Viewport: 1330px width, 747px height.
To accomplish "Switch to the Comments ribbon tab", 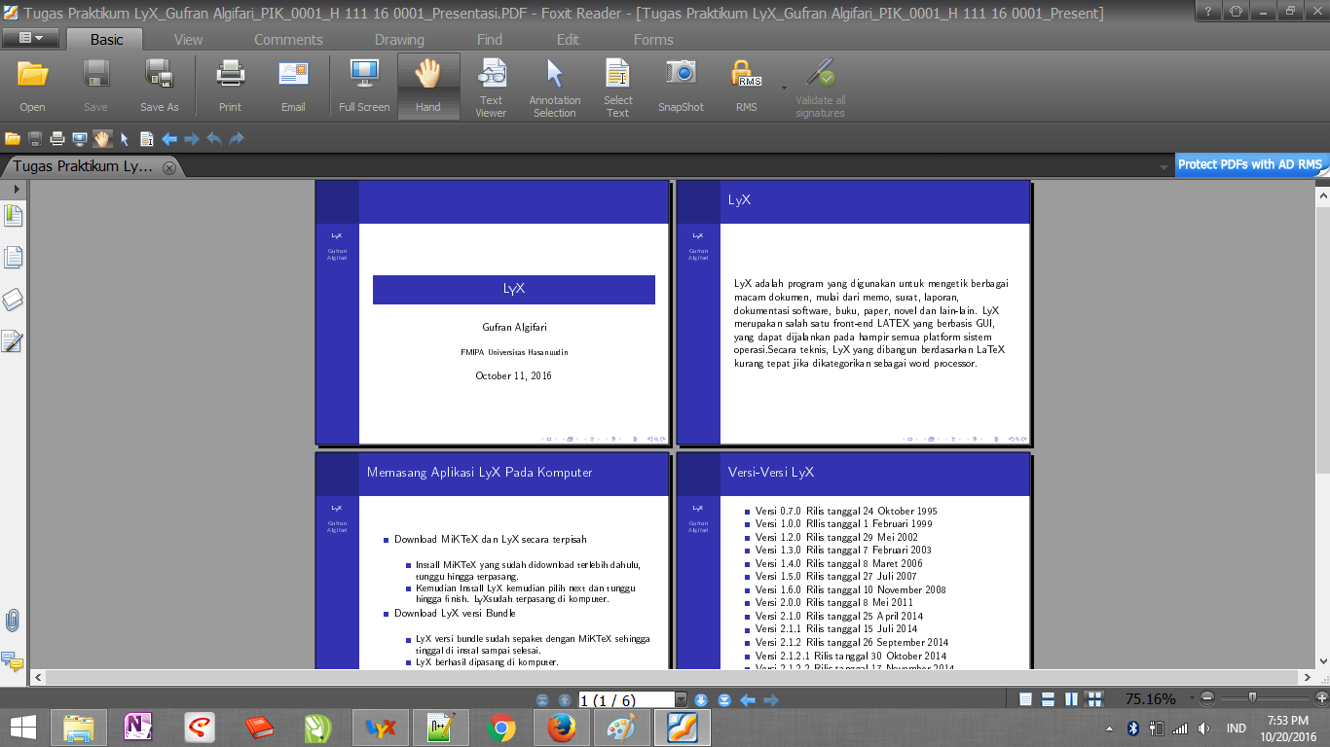I will tap(288, 40).
